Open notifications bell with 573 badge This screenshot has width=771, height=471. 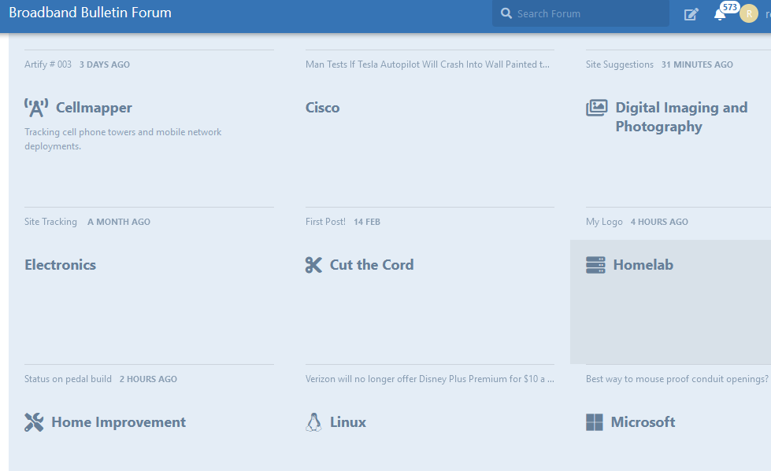[720, 14]
